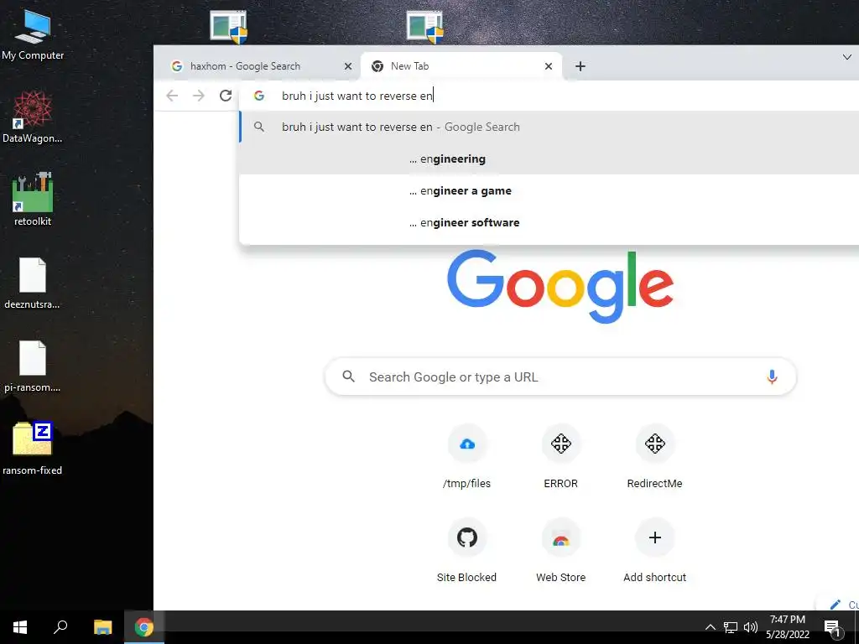Screen dimensions: 859x644
Task: Select the pi-ransom file on desktop
Action: (33, 366)
